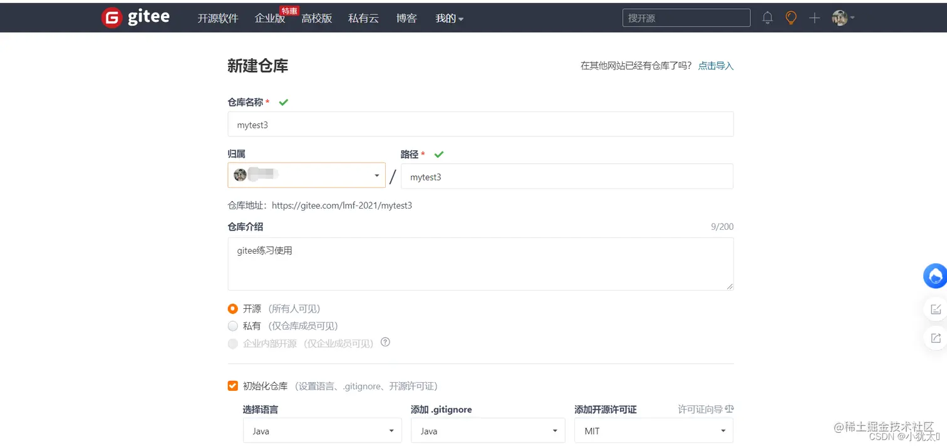Open the 添加开源许可证 MIT dropdown
Image resolution: width=947 pixels, height=446 pixels.
[x=653, y=431]
